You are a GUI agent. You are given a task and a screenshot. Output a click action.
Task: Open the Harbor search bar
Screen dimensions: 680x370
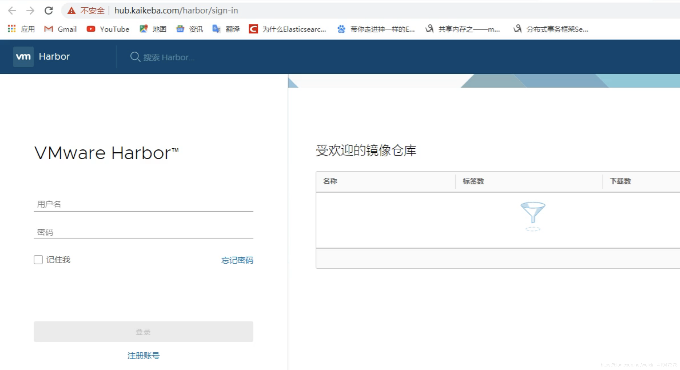click(173, 57)
